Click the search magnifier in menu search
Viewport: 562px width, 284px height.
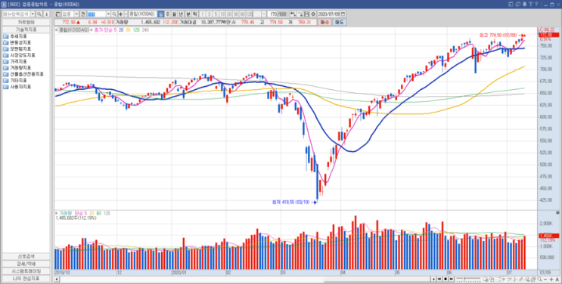click(x=39, y=14)
